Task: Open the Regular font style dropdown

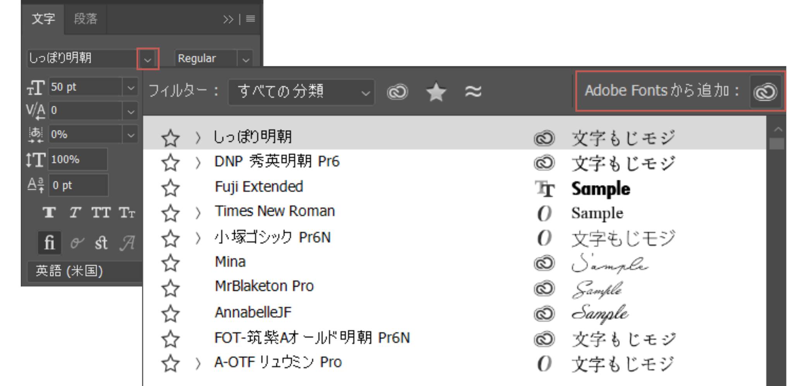Action: [x=245, y=59]
